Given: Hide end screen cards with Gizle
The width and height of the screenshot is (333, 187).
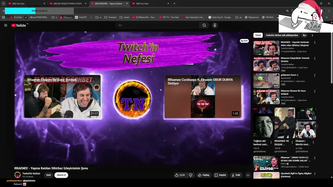Looking at the screenshot, I should [x=244, y=41].
